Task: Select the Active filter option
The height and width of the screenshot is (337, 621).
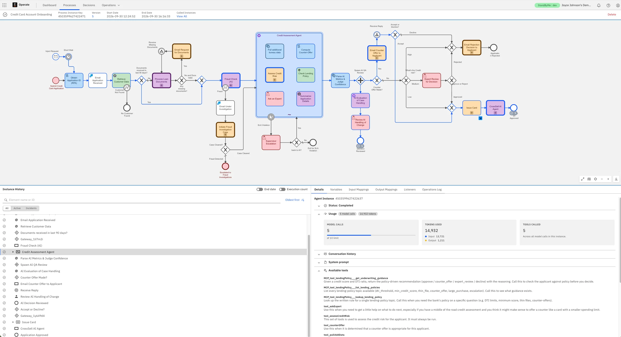Action: click(x=17, y=208)
